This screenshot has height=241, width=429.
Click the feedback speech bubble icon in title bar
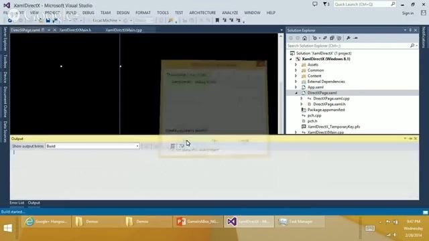click(315, 4)
